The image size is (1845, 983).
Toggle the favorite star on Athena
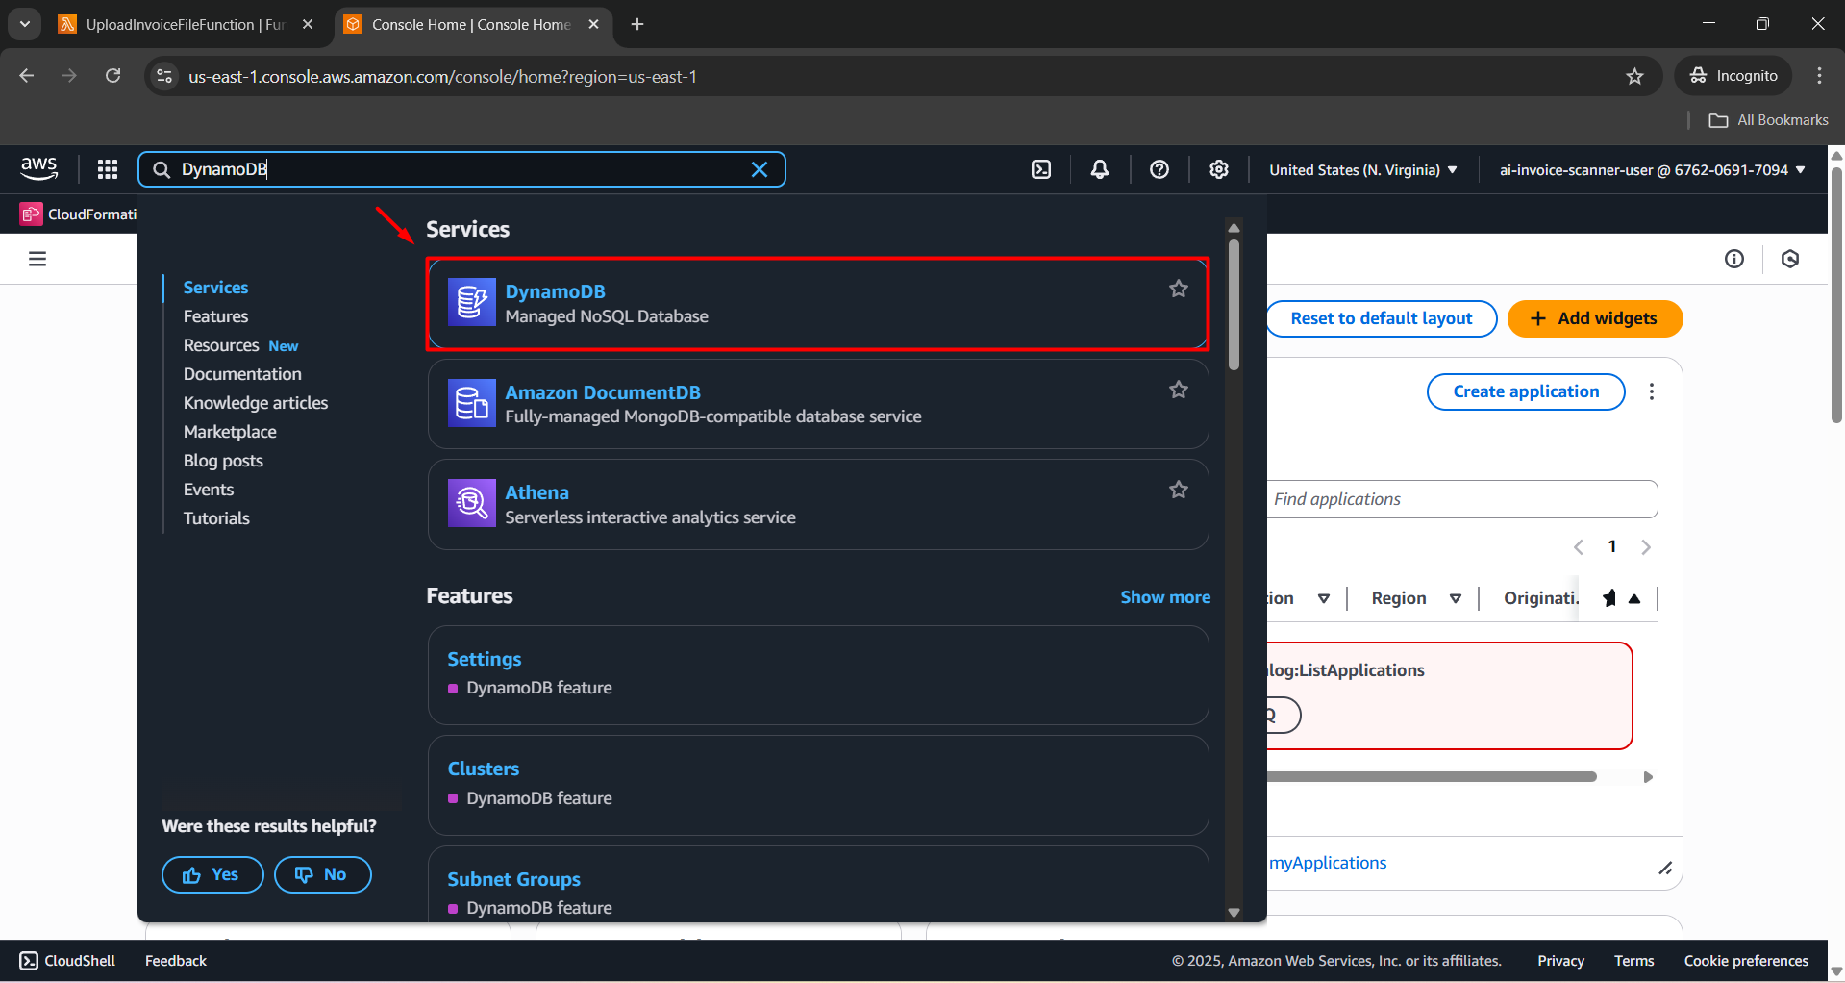click(1179, 489)
